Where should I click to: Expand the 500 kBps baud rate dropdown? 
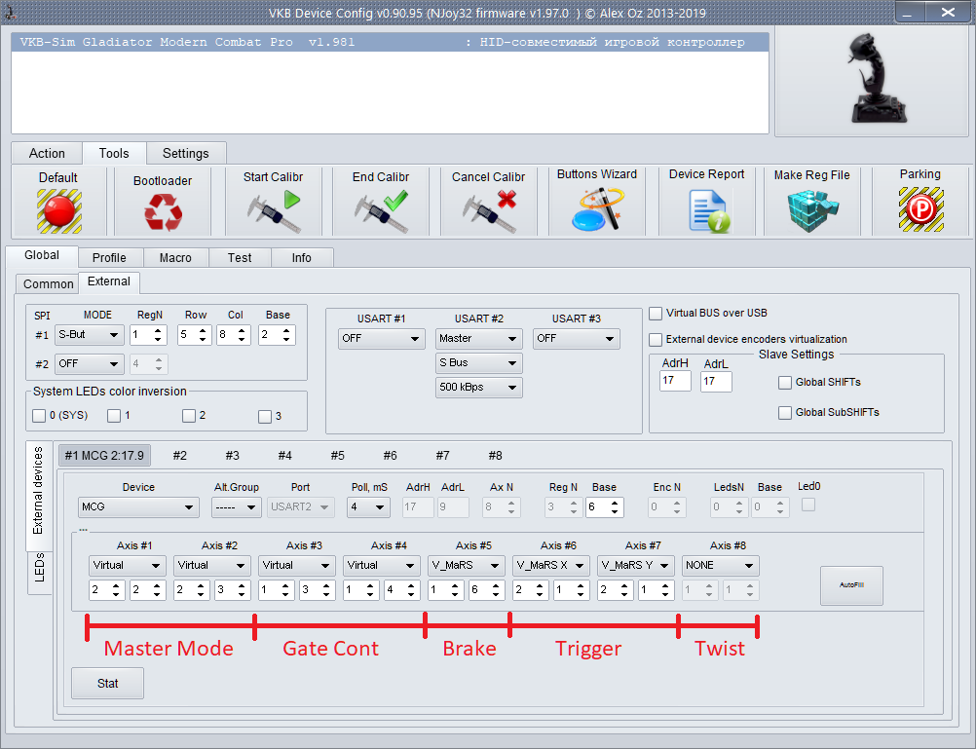click(x=478, y=388)
